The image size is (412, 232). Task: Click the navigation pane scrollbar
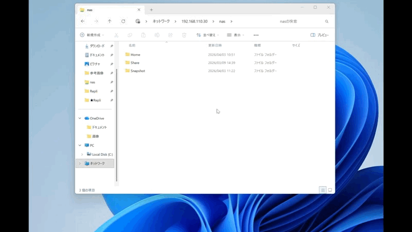pos(116,125)
